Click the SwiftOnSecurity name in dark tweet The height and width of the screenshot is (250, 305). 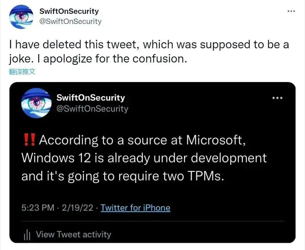click(91, 98)
